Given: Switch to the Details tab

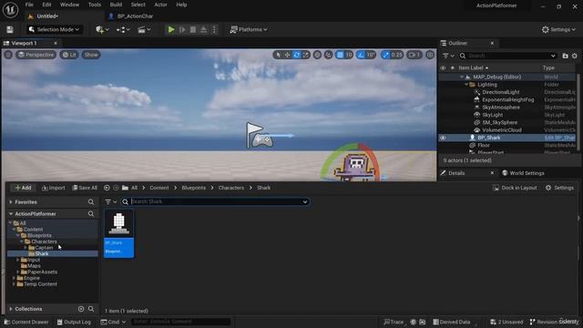Looking at the screenshot, I should point(456,173).
